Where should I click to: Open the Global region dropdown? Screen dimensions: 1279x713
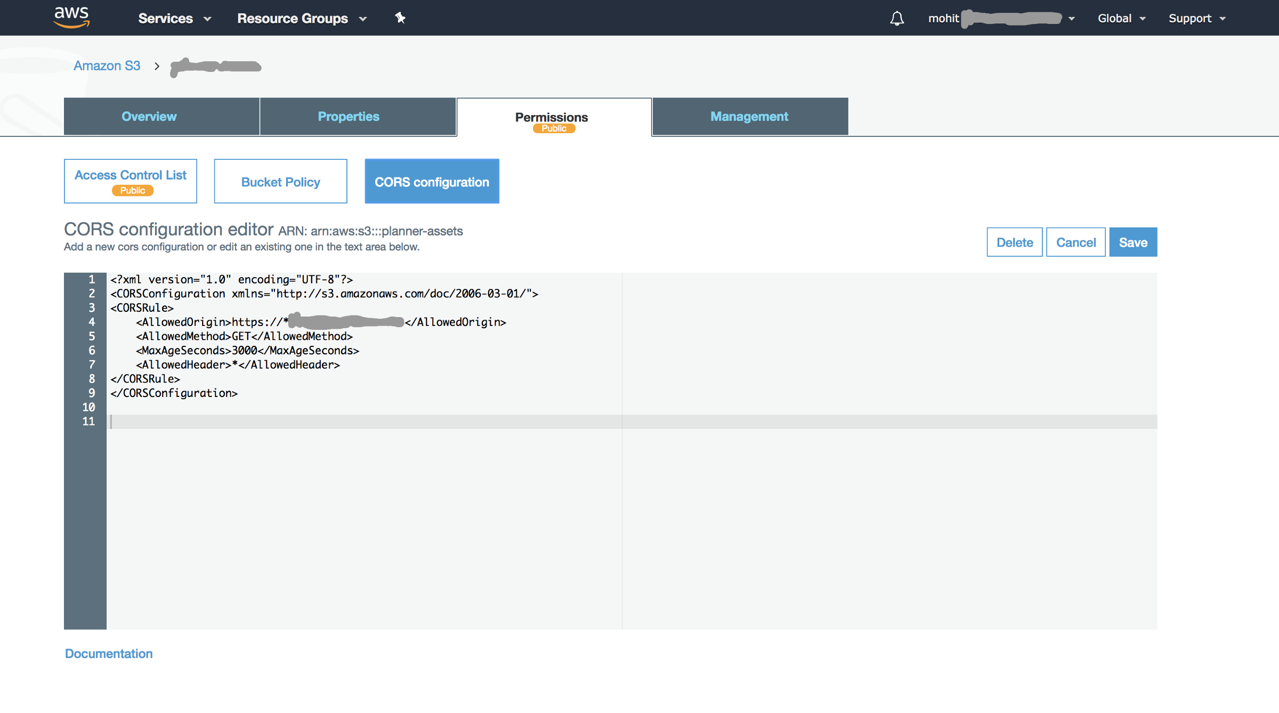click(1121, 19)
